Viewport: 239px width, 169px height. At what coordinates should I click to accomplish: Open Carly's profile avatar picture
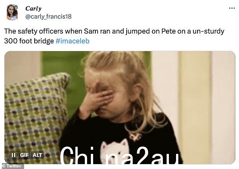pos(12,12)
